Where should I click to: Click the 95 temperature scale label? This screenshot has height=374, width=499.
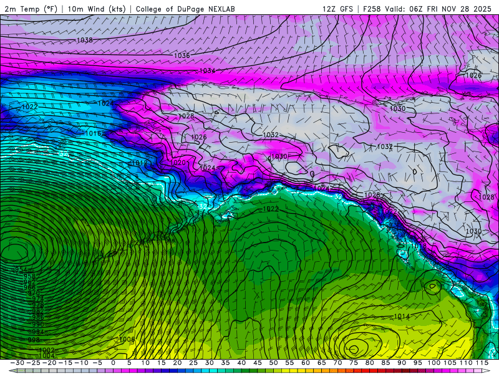[x=418, y=363]
